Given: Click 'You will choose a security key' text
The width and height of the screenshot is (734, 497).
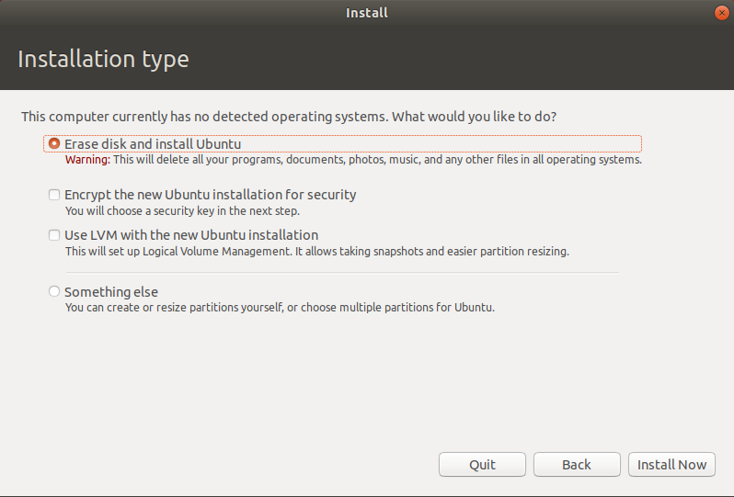Looking at the screenshot, I should [182, 211].
